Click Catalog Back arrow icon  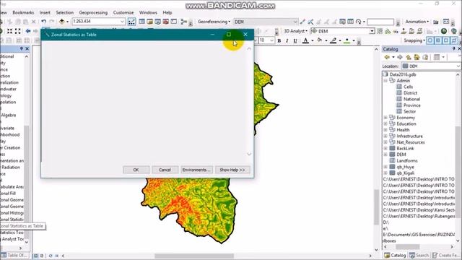coord(387,57)
